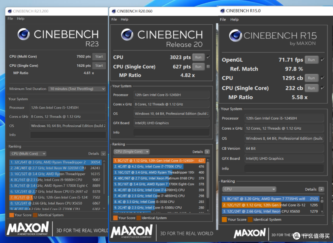333x243 pixels.
Task: Run the CPU (Single Core) test in R15
Action: coord(311,88)
